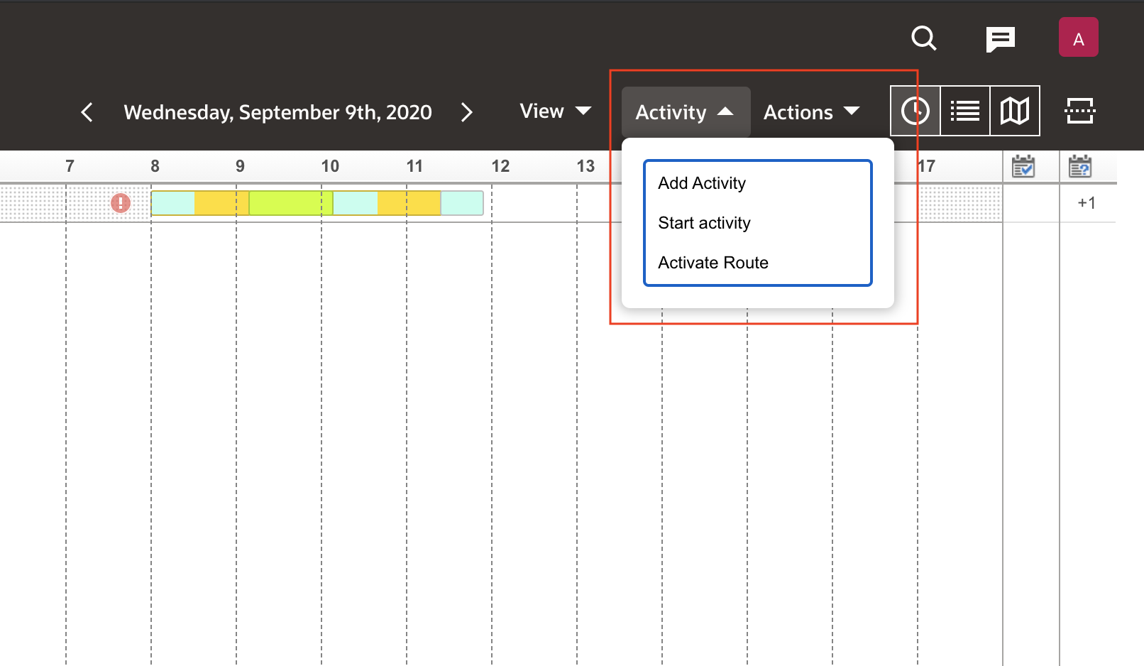Click a yellow activity segment on the timeline

220,202
